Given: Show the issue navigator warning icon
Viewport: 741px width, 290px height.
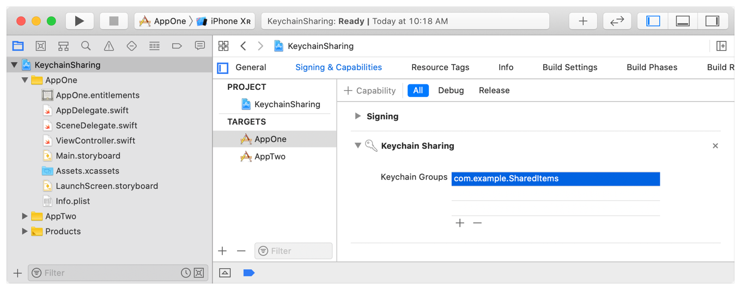Looking at the screenshot, I should pos(109,46).
